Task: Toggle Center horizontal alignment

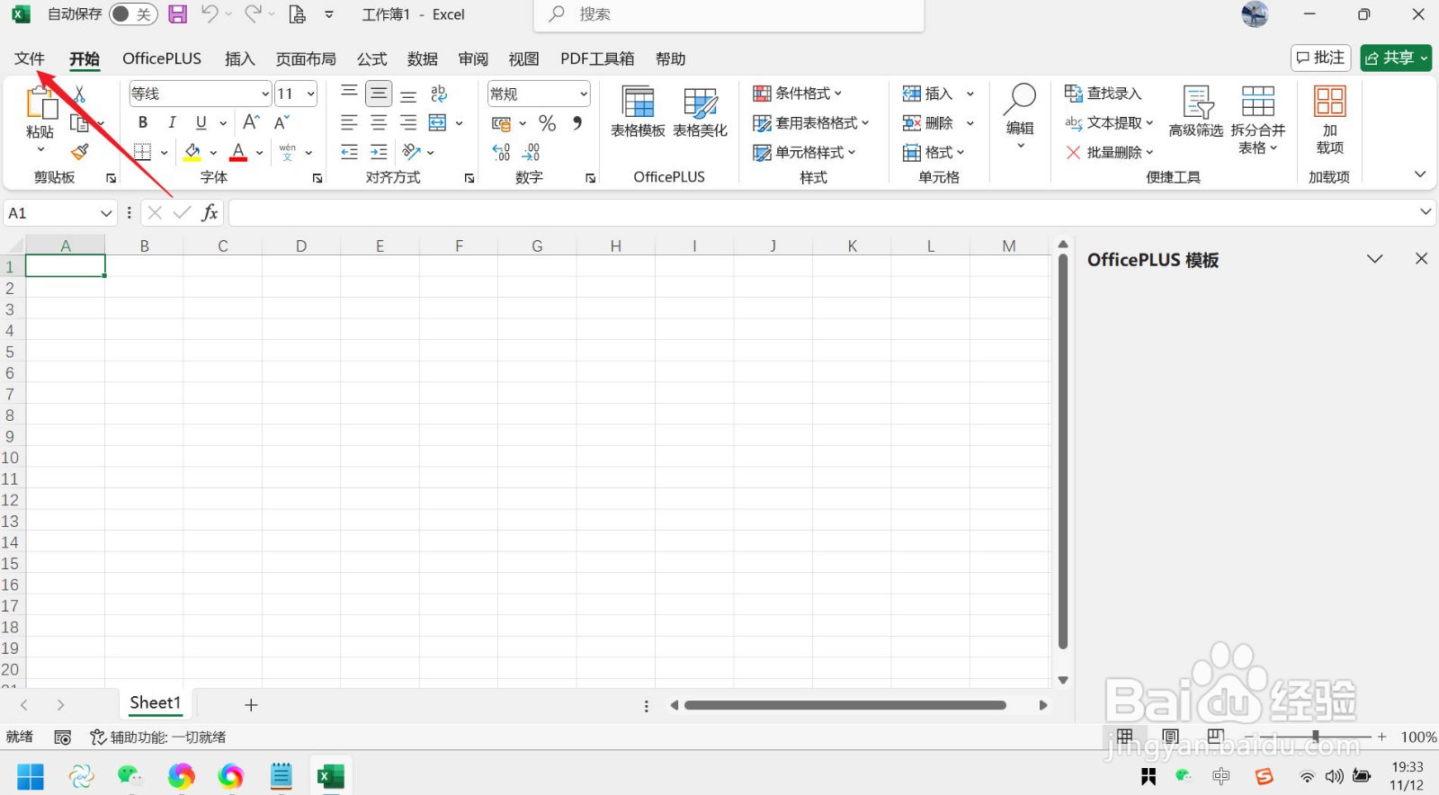Action: [379, 123]
